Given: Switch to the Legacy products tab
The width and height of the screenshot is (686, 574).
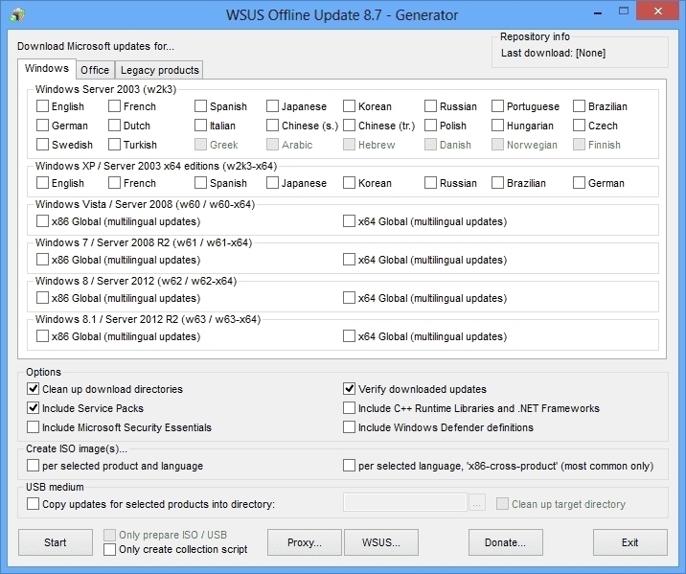Looking at the screenshot, I should (160, 70).
